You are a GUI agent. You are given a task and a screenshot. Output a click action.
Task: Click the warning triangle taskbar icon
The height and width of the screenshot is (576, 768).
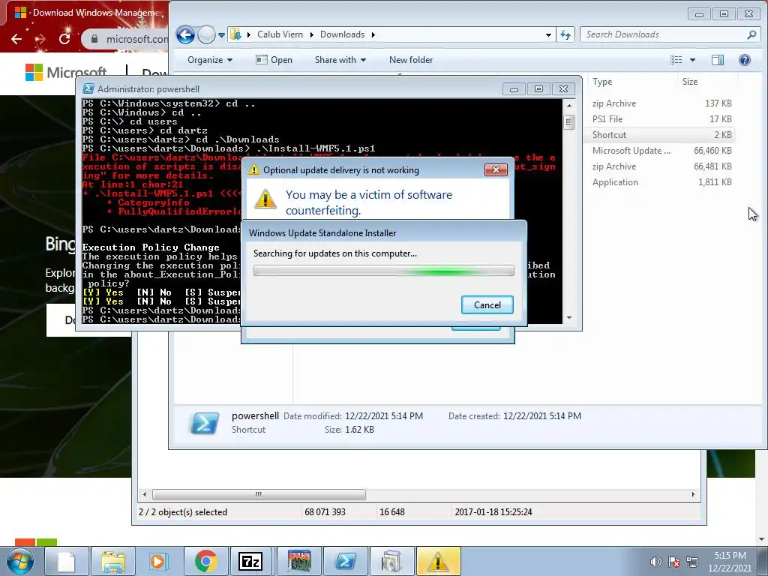point(438,561)
